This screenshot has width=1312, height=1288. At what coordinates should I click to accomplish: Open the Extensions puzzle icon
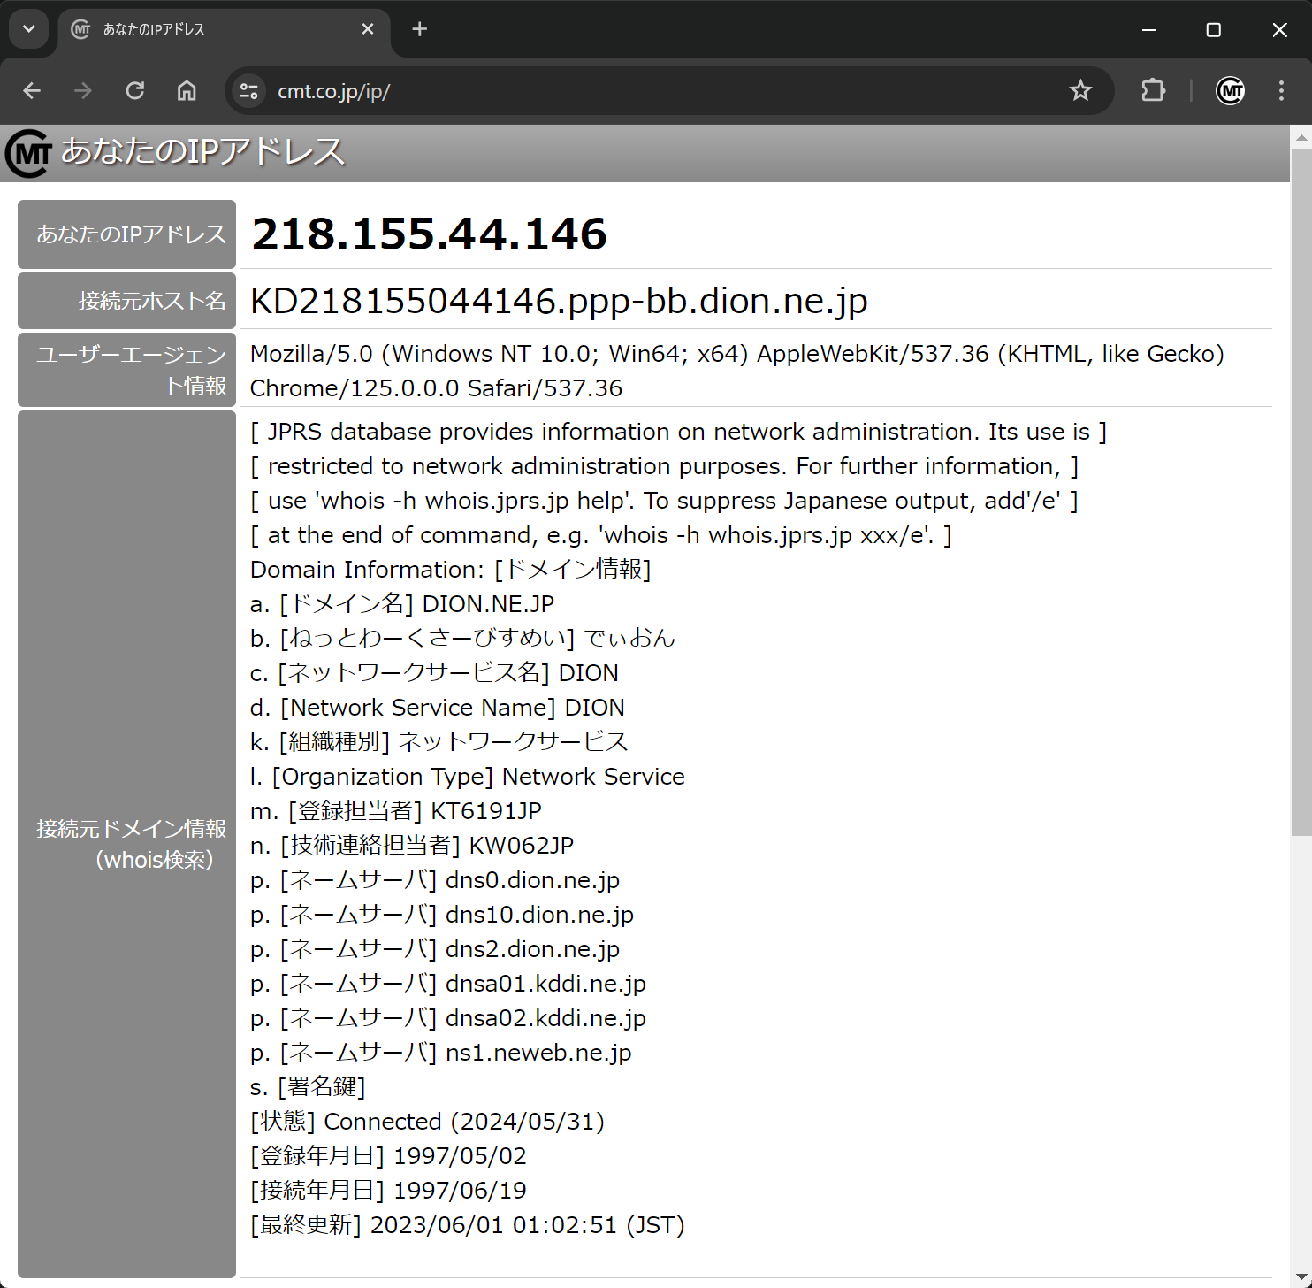(1153, 91)
